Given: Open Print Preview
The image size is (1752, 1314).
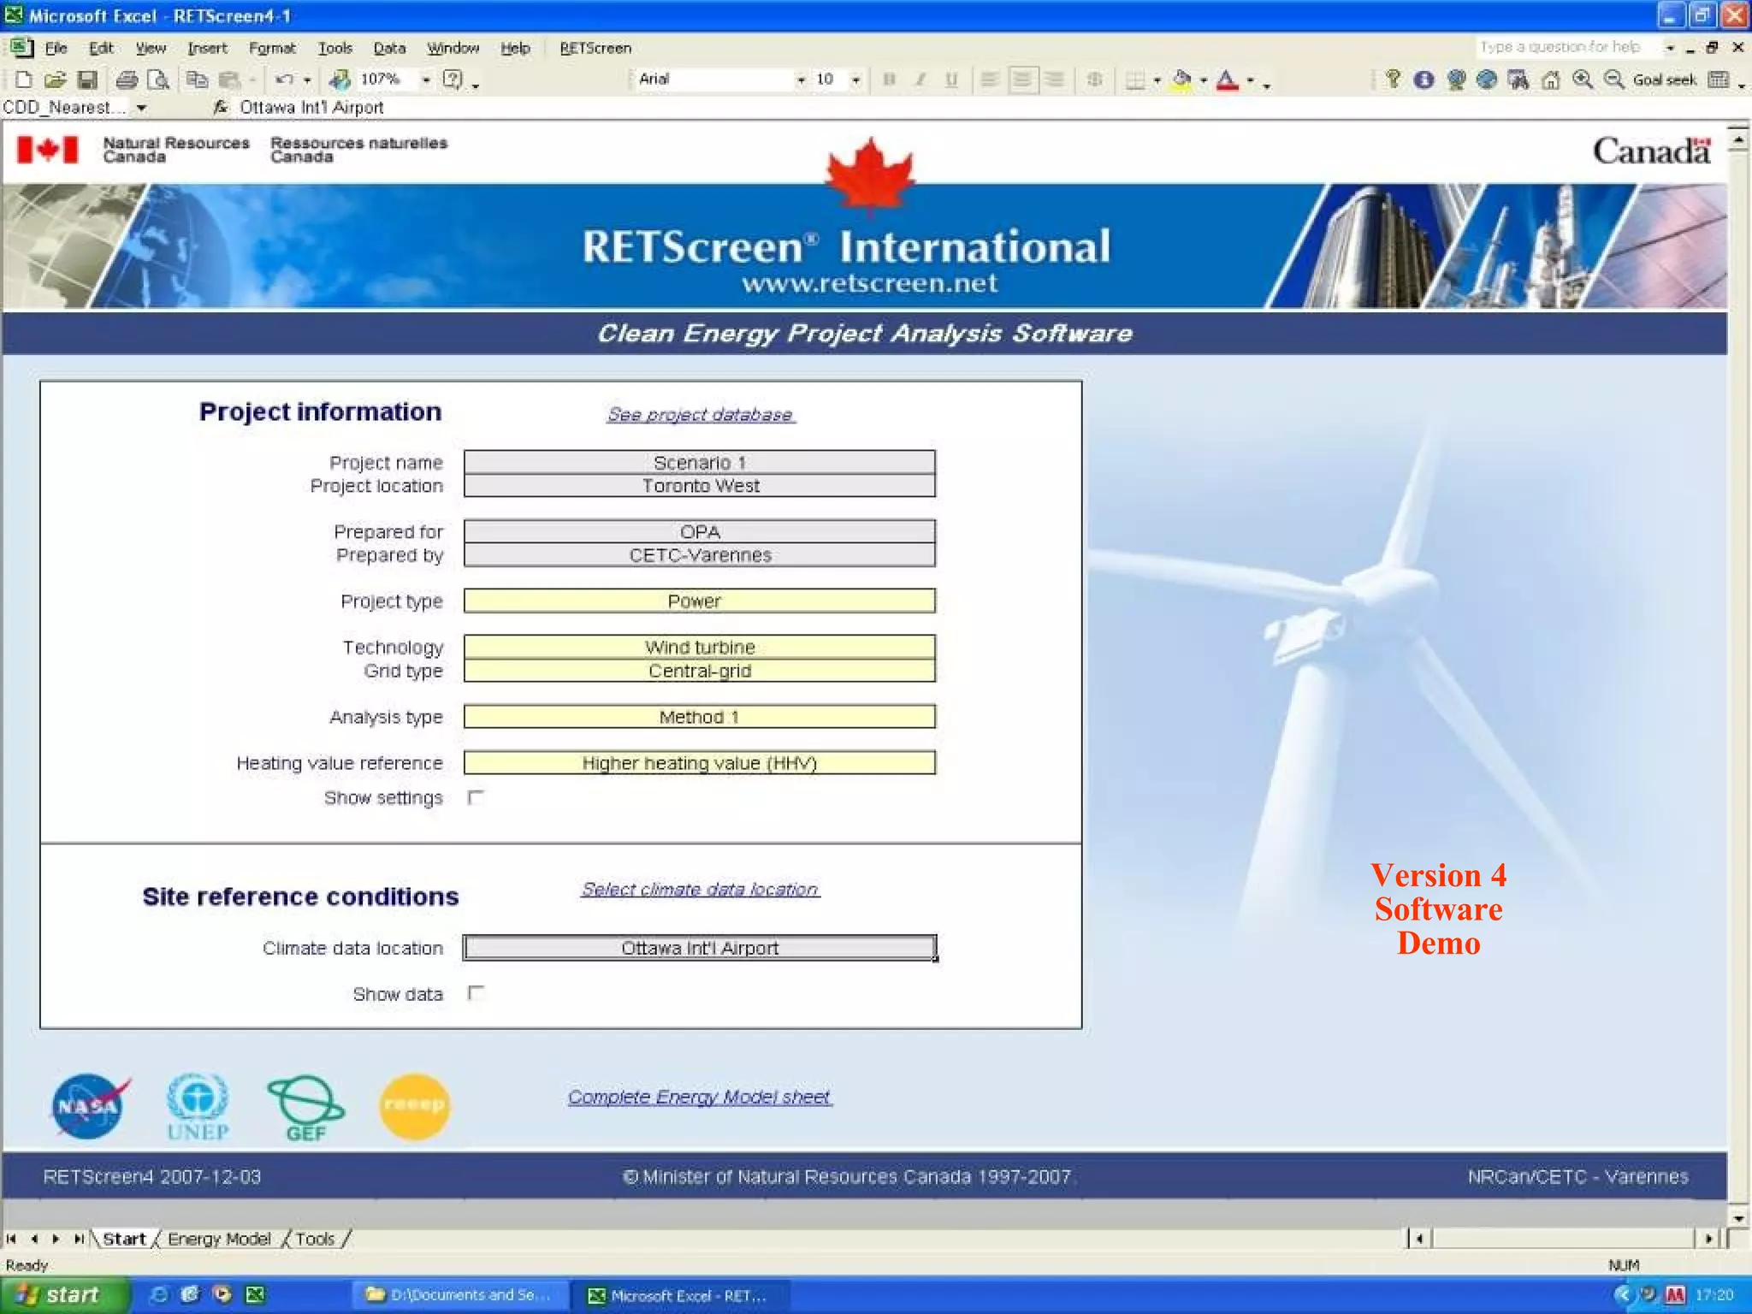Looking at the screenshot, I should [158, 80].
